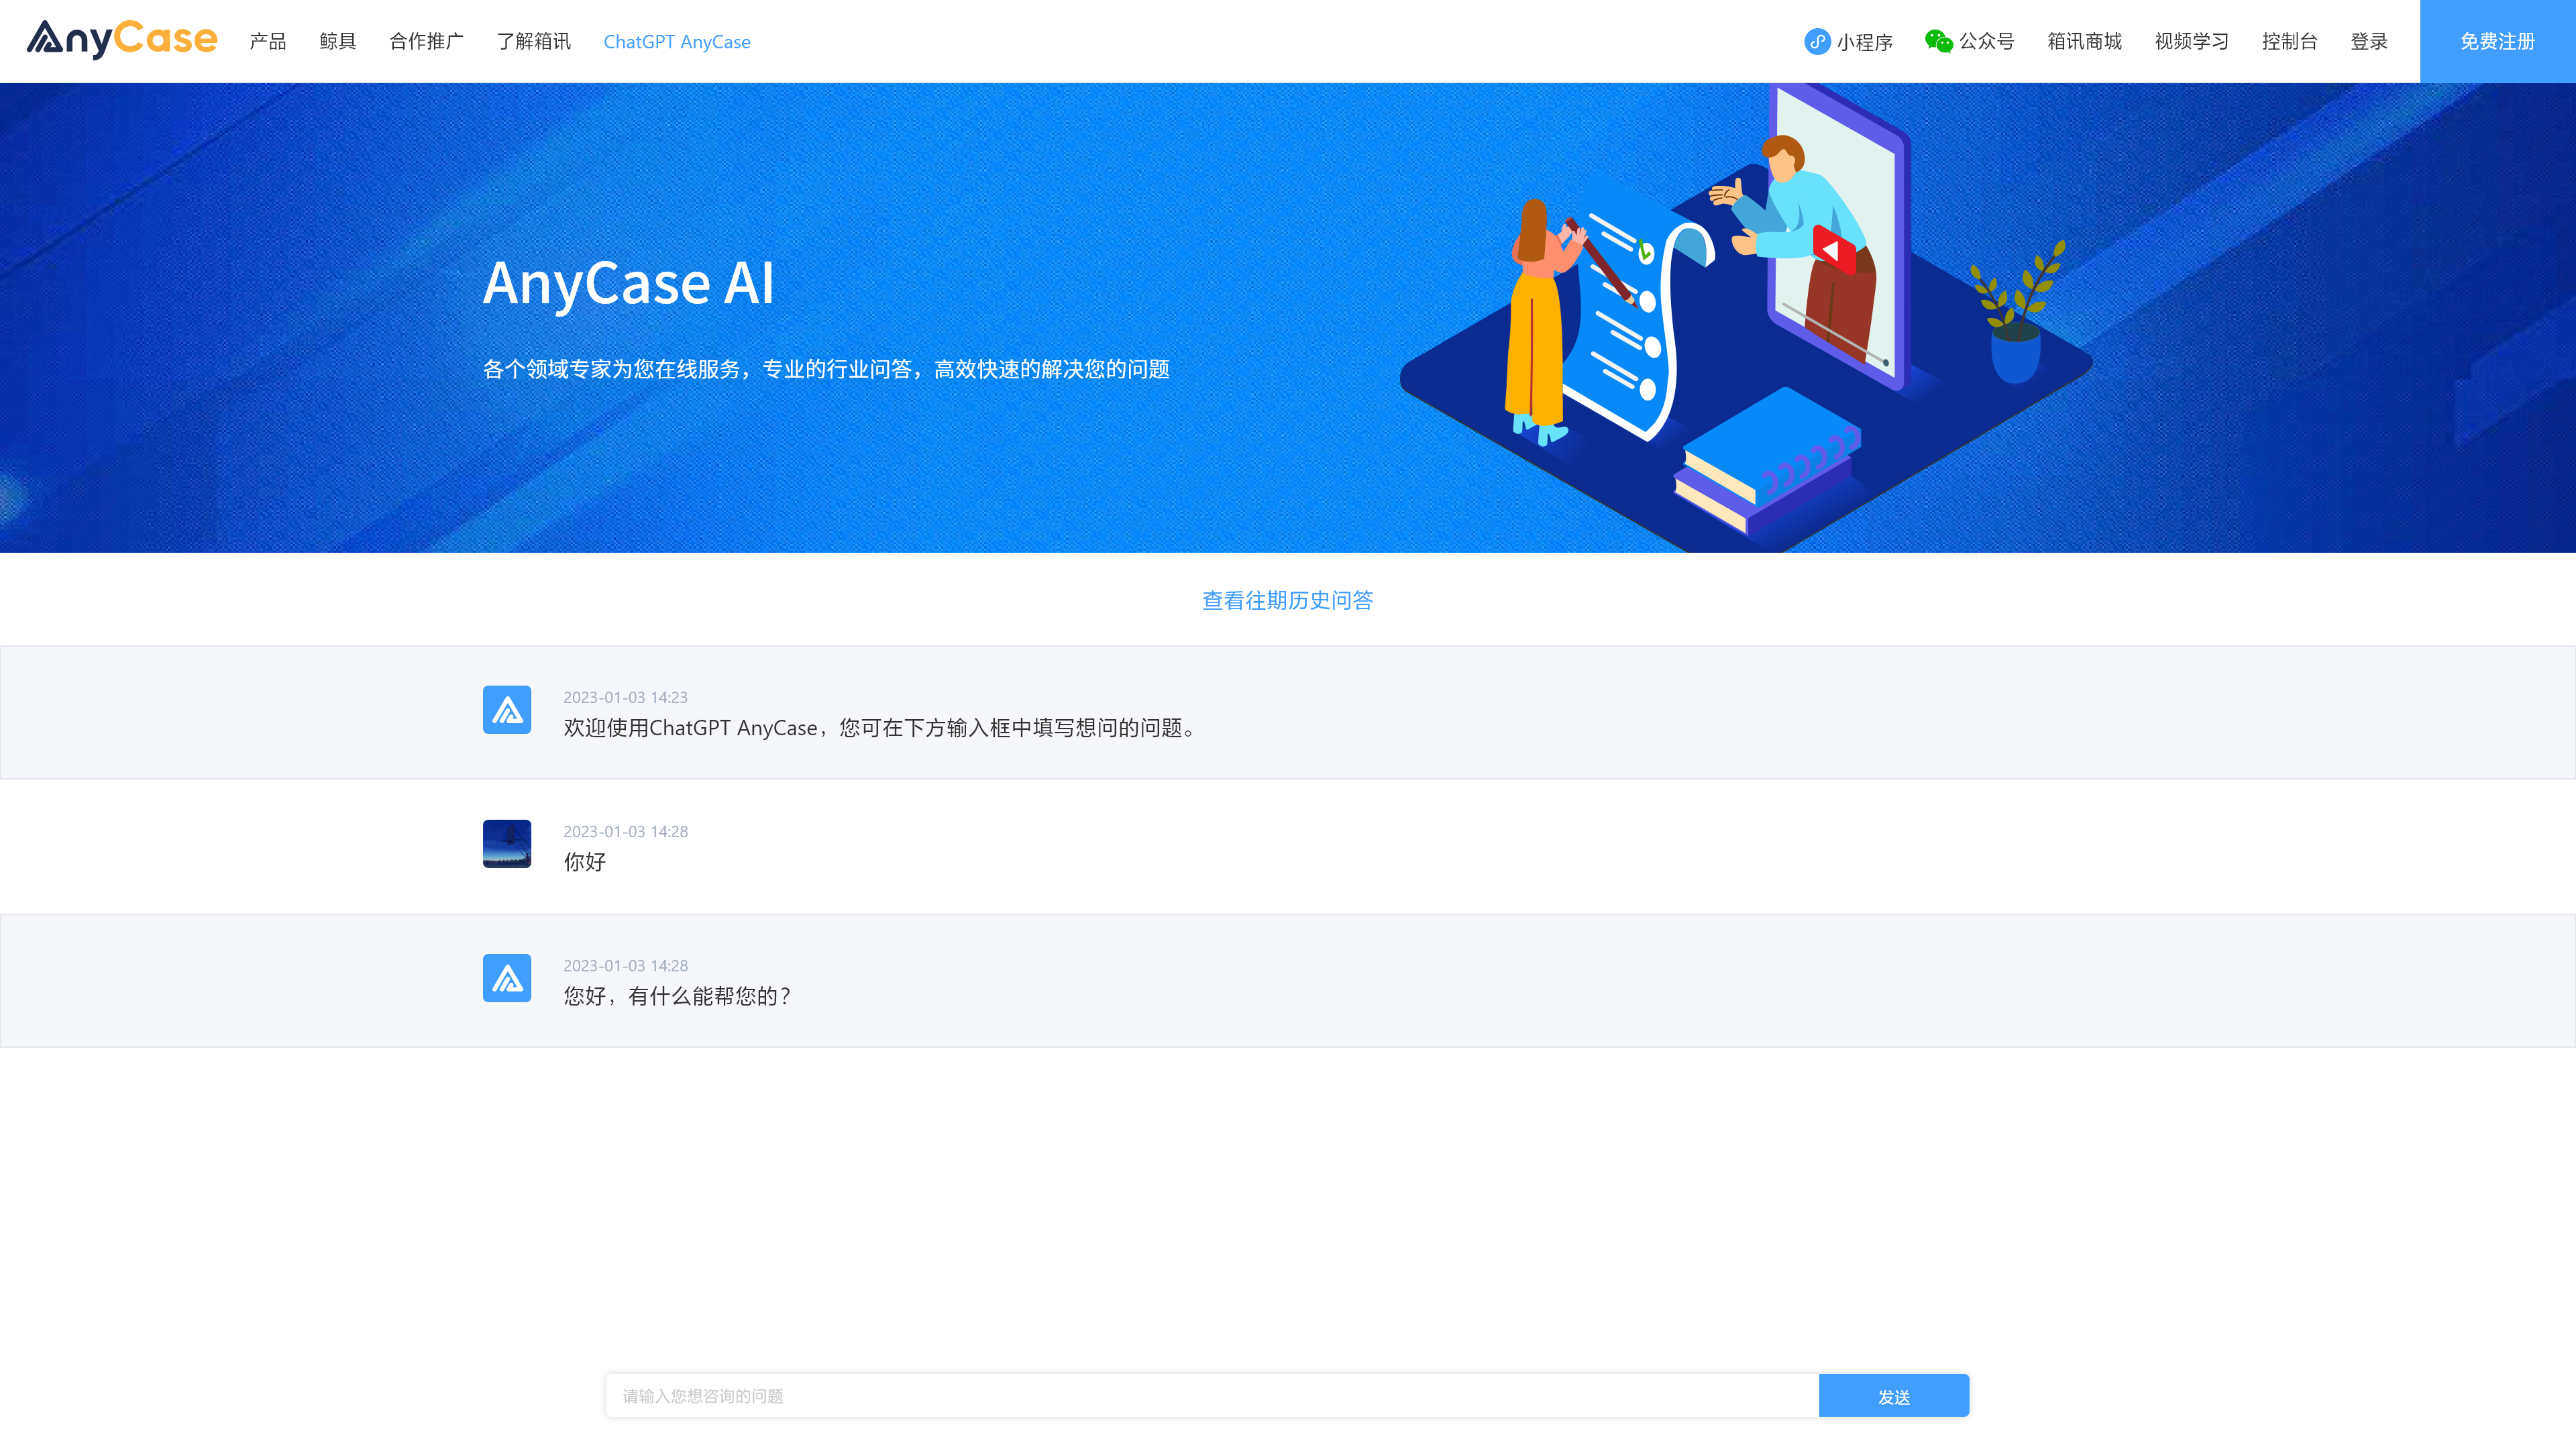Go to 控制台 console
The width and height of the screenshot is (2576, 1449).
tap(2290, 41)
